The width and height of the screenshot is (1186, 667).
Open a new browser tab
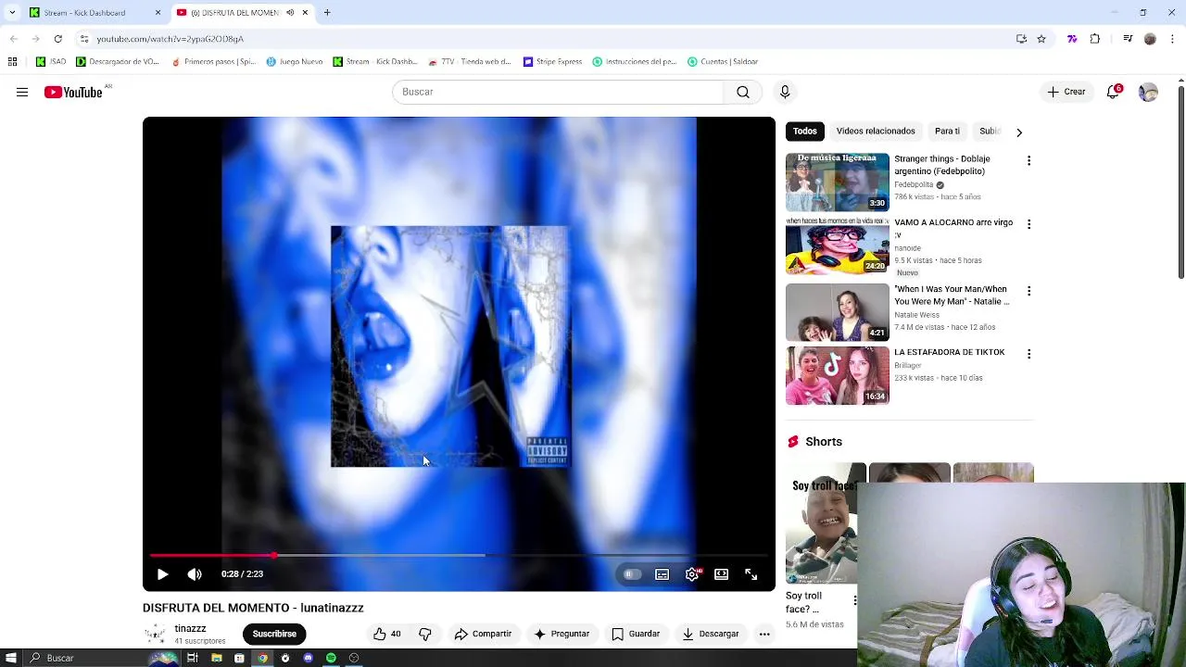pyautogui.click(x=327, y=12)
